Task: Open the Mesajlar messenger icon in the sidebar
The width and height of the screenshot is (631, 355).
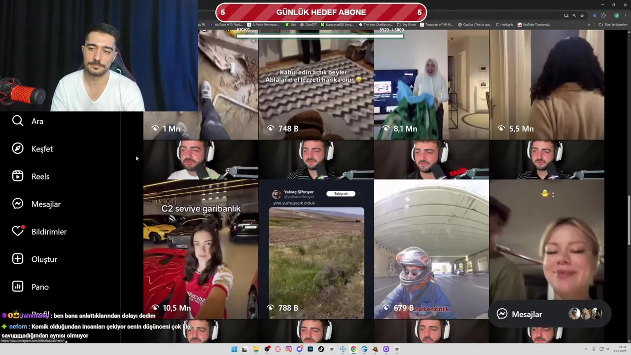Action: 18,204
